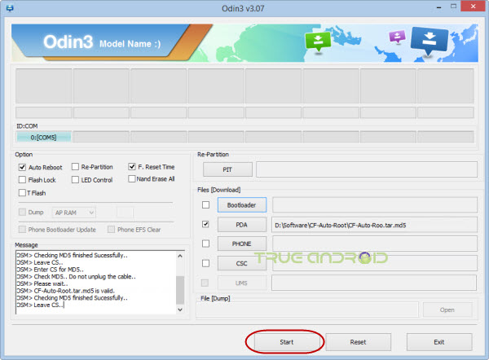Click the PIT button
This screenshot has height=360, width=489.
227,169
